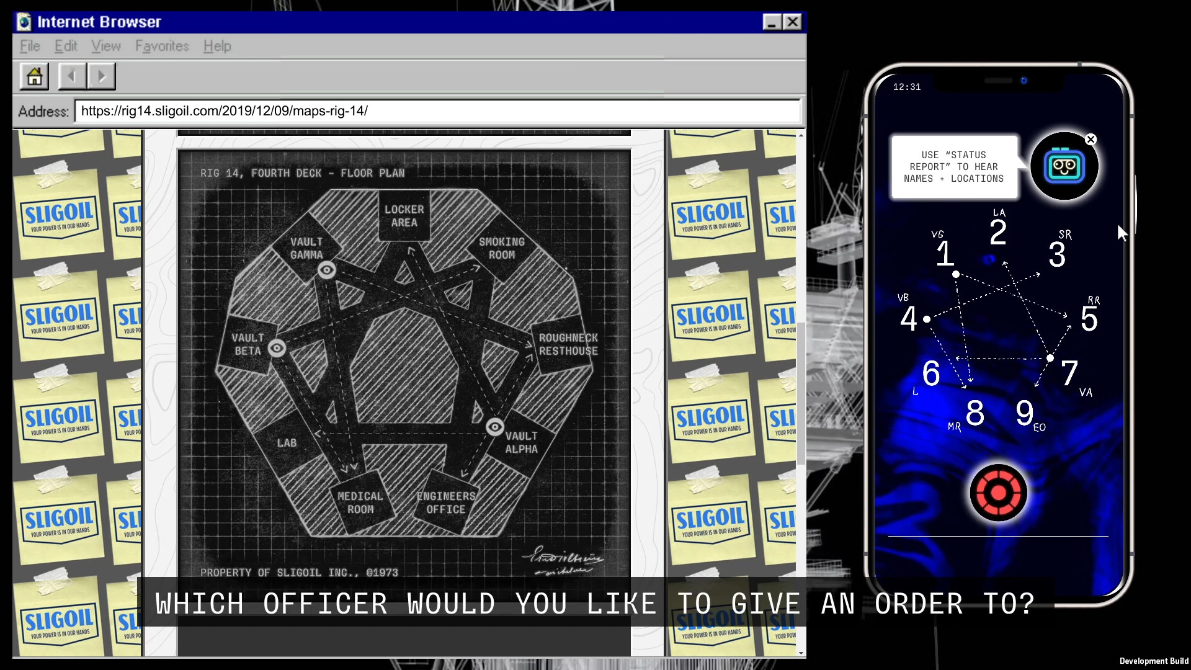The image size is (1191, 670).
Task: Select officer number 2 at LA
Action: 997,233
